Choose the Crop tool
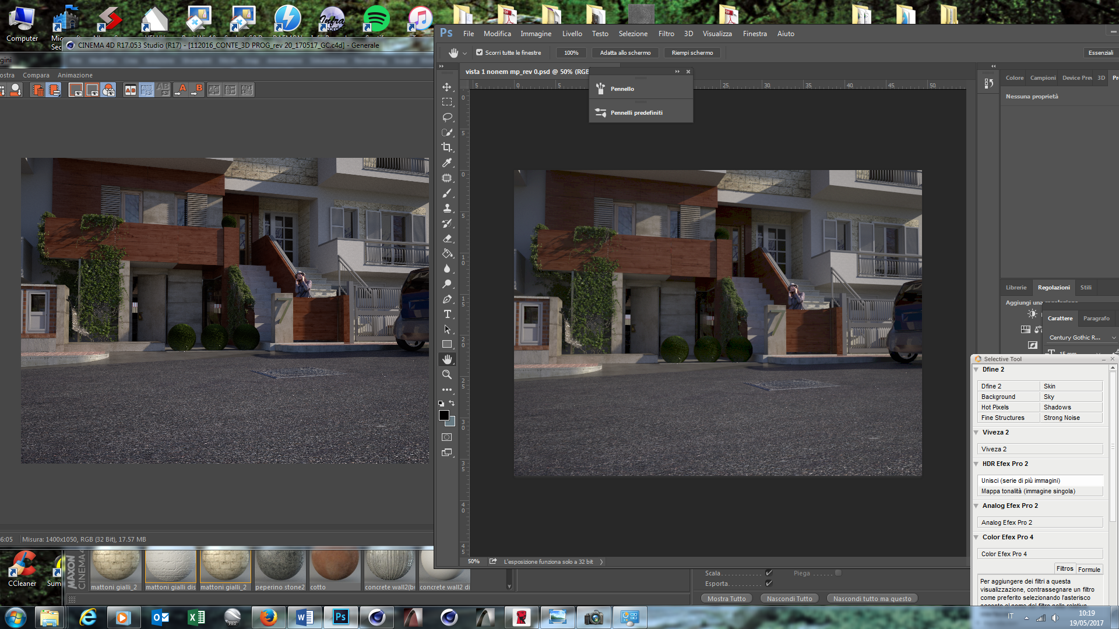Viewport: 1119px width, 629px height. [447, 147]
